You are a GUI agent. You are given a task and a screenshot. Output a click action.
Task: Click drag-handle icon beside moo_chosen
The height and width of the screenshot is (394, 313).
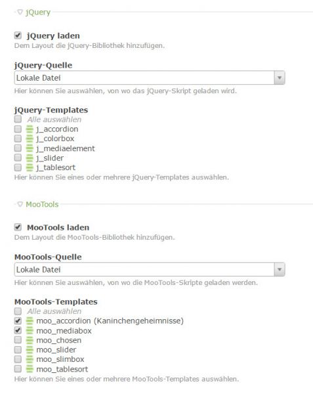[30, 340]
